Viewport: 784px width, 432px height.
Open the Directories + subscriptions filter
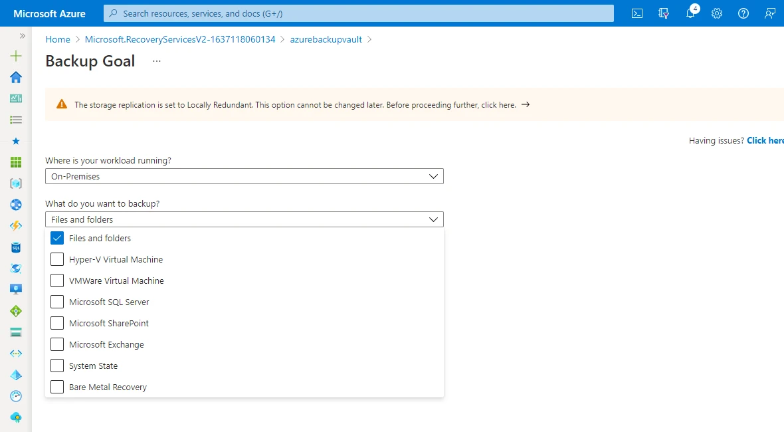coord(663,13)
